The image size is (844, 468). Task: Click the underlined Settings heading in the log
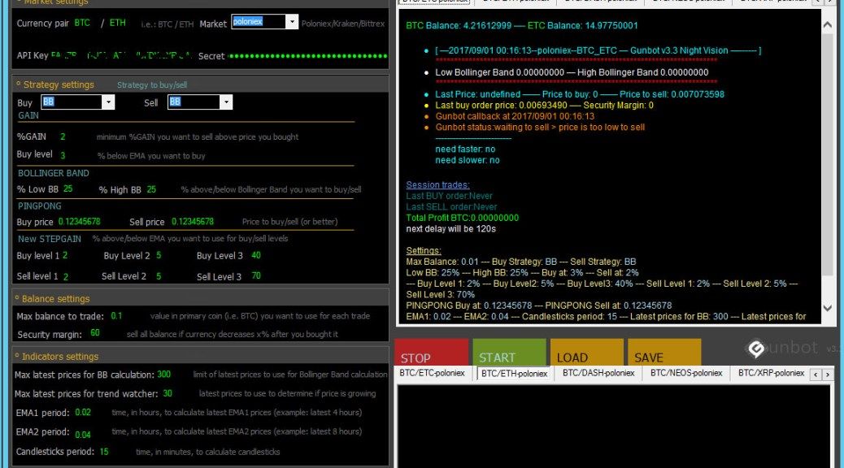click(x=424, y=251)
